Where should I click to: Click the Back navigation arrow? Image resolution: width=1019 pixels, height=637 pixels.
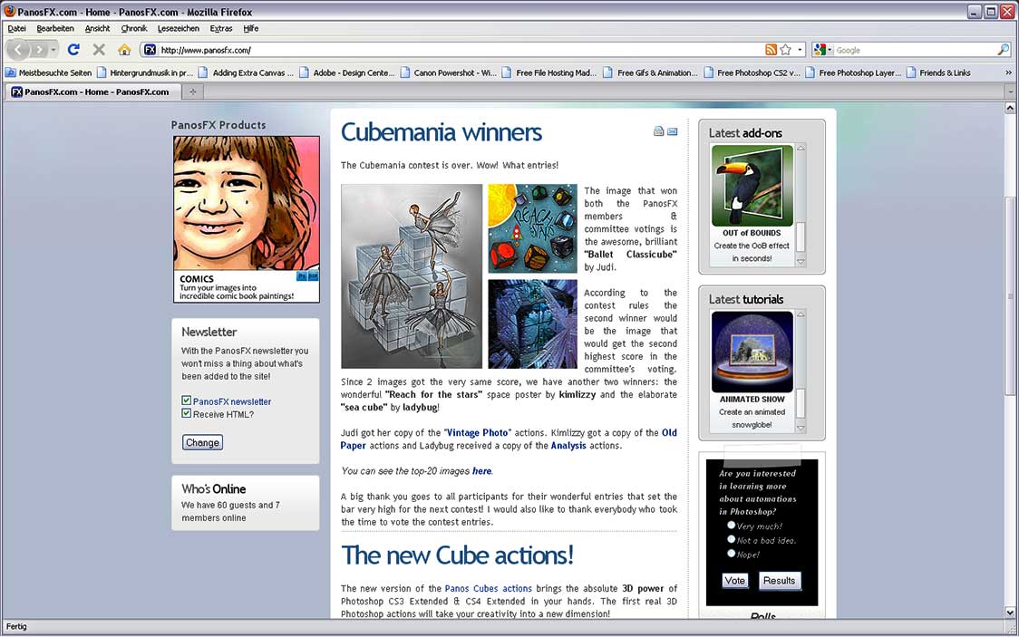(18, 49)
